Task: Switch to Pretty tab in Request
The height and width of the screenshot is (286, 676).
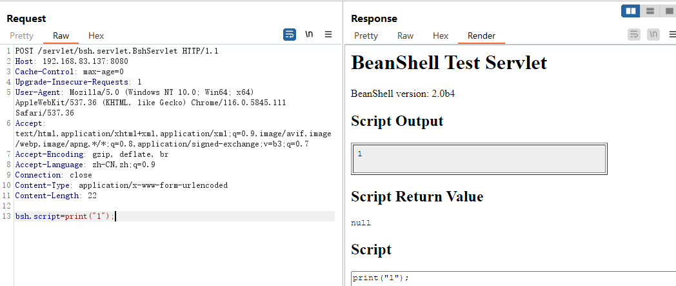Action: tap(21, 36)
